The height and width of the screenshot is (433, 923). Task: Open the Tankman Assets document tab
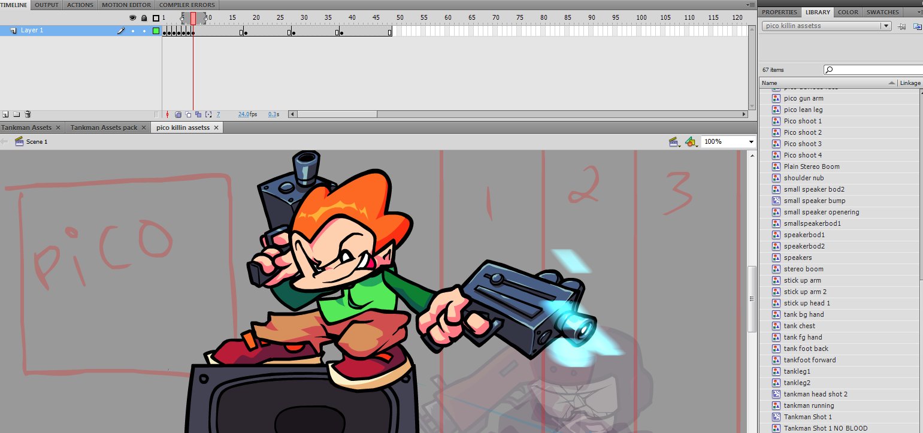click(26, 128)
